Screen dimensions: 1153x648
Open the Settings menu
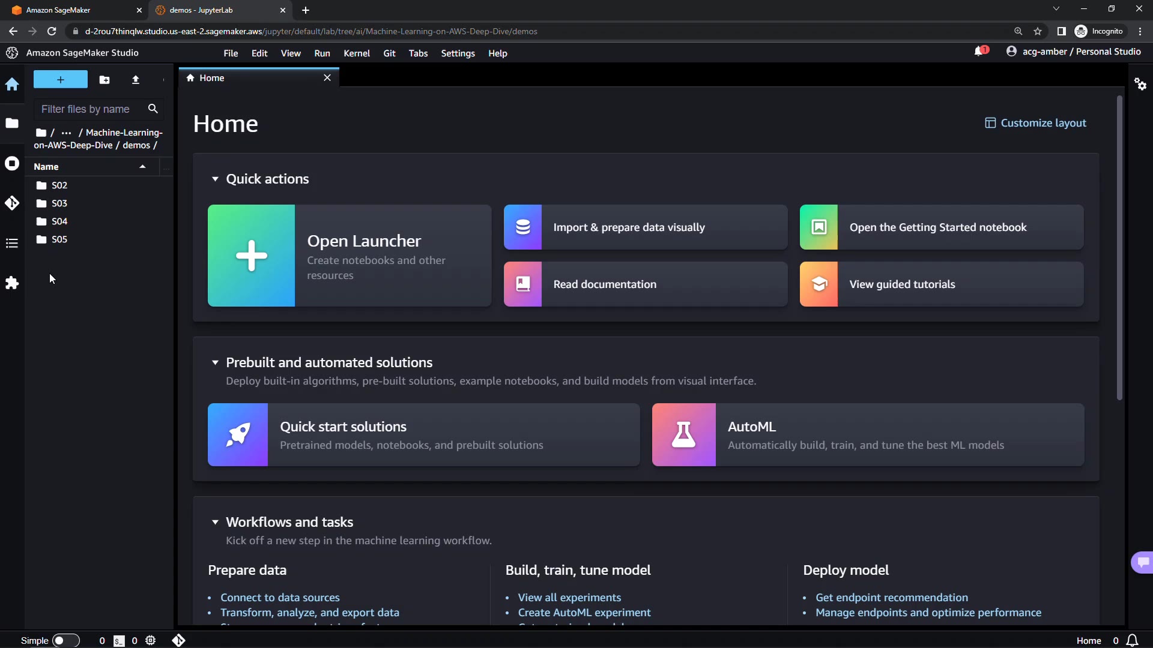point(458,53)
